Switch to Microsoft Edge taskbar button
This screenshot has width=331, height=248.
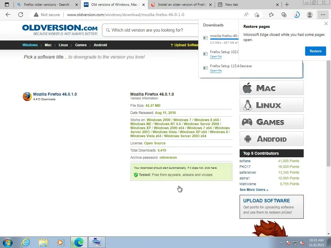tap(79, 242)
